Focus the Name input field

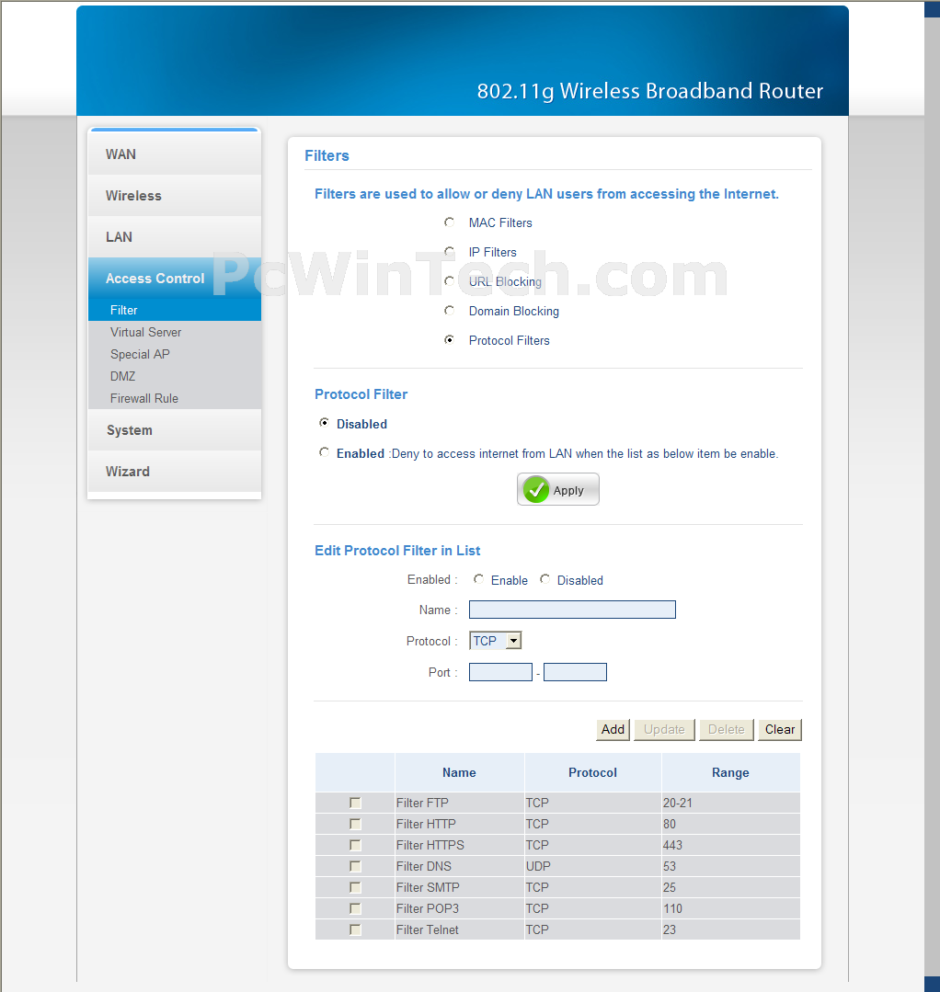572,610
